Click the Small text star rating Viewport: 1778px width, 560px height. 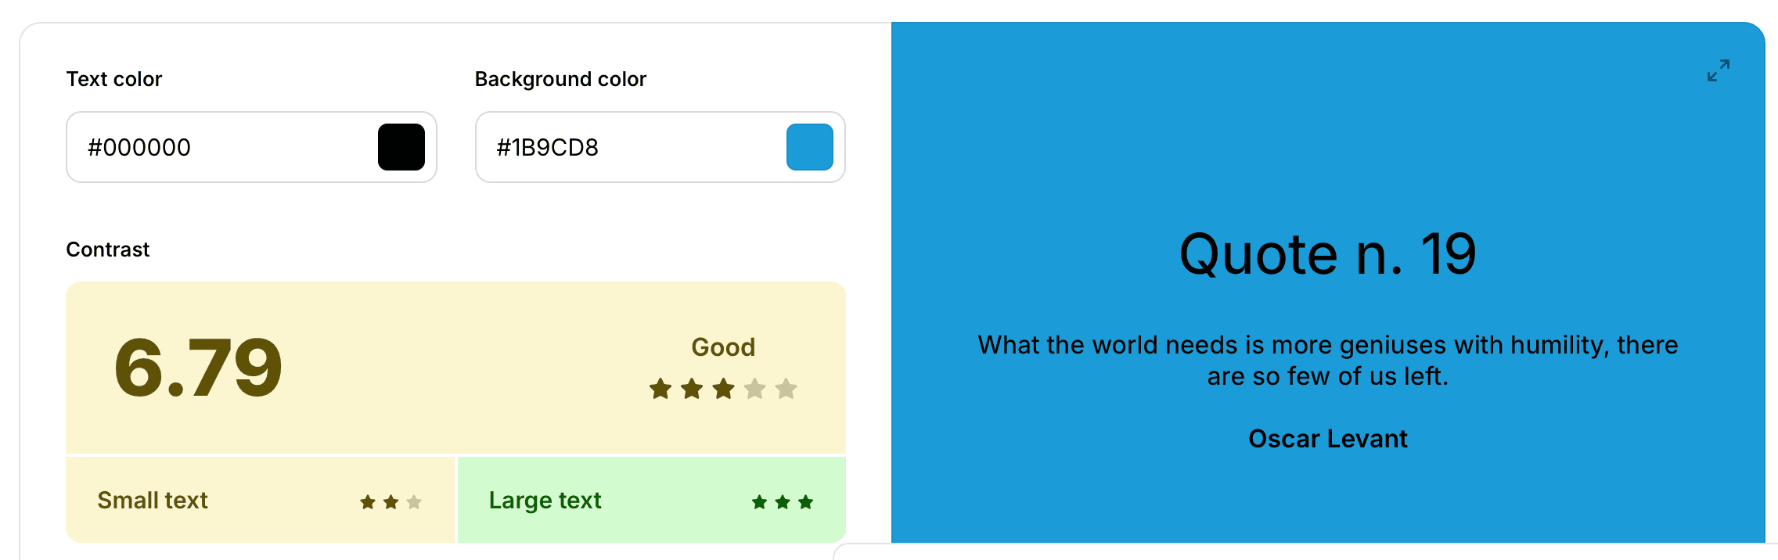[391, 502]
